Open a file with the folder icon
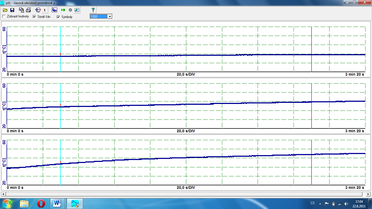The height and width of the screenshot is (209, 372). click(x=5, y=10)
